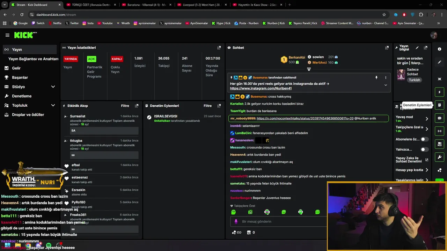Show more bookmarks with the overflow chevron
The image size is (447, 251).
[x=439, y=23]
